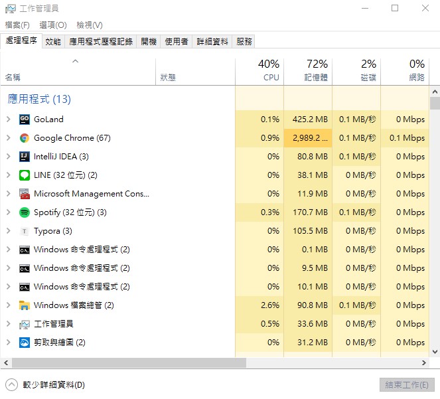Image resolution: width=440 pixels, height=399 pixels.
Task: Sort by CPU column header
Action: (260, 71)
